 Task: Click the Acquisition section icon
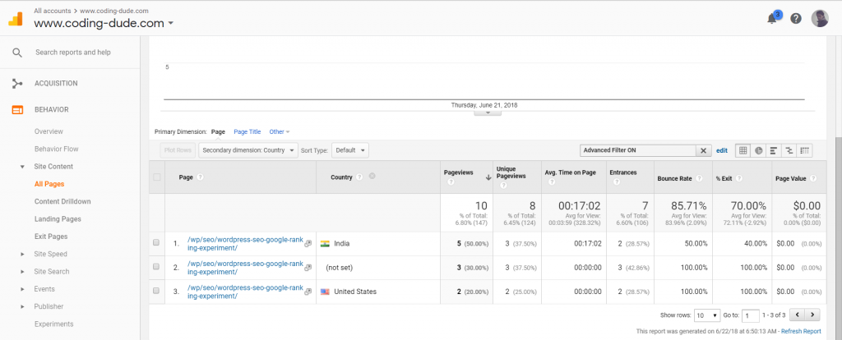(17, 83)
